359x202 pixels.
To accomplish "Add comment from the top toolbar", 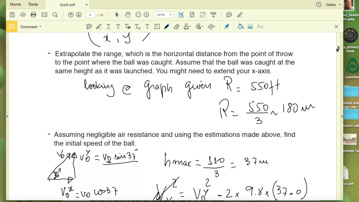I will tap(229, 15).
